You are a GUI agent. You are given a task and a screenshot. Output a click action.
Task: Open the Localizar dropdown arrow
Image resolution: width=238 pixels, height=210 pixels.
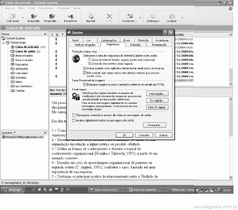pyautogui.click(x=182, y=18)
